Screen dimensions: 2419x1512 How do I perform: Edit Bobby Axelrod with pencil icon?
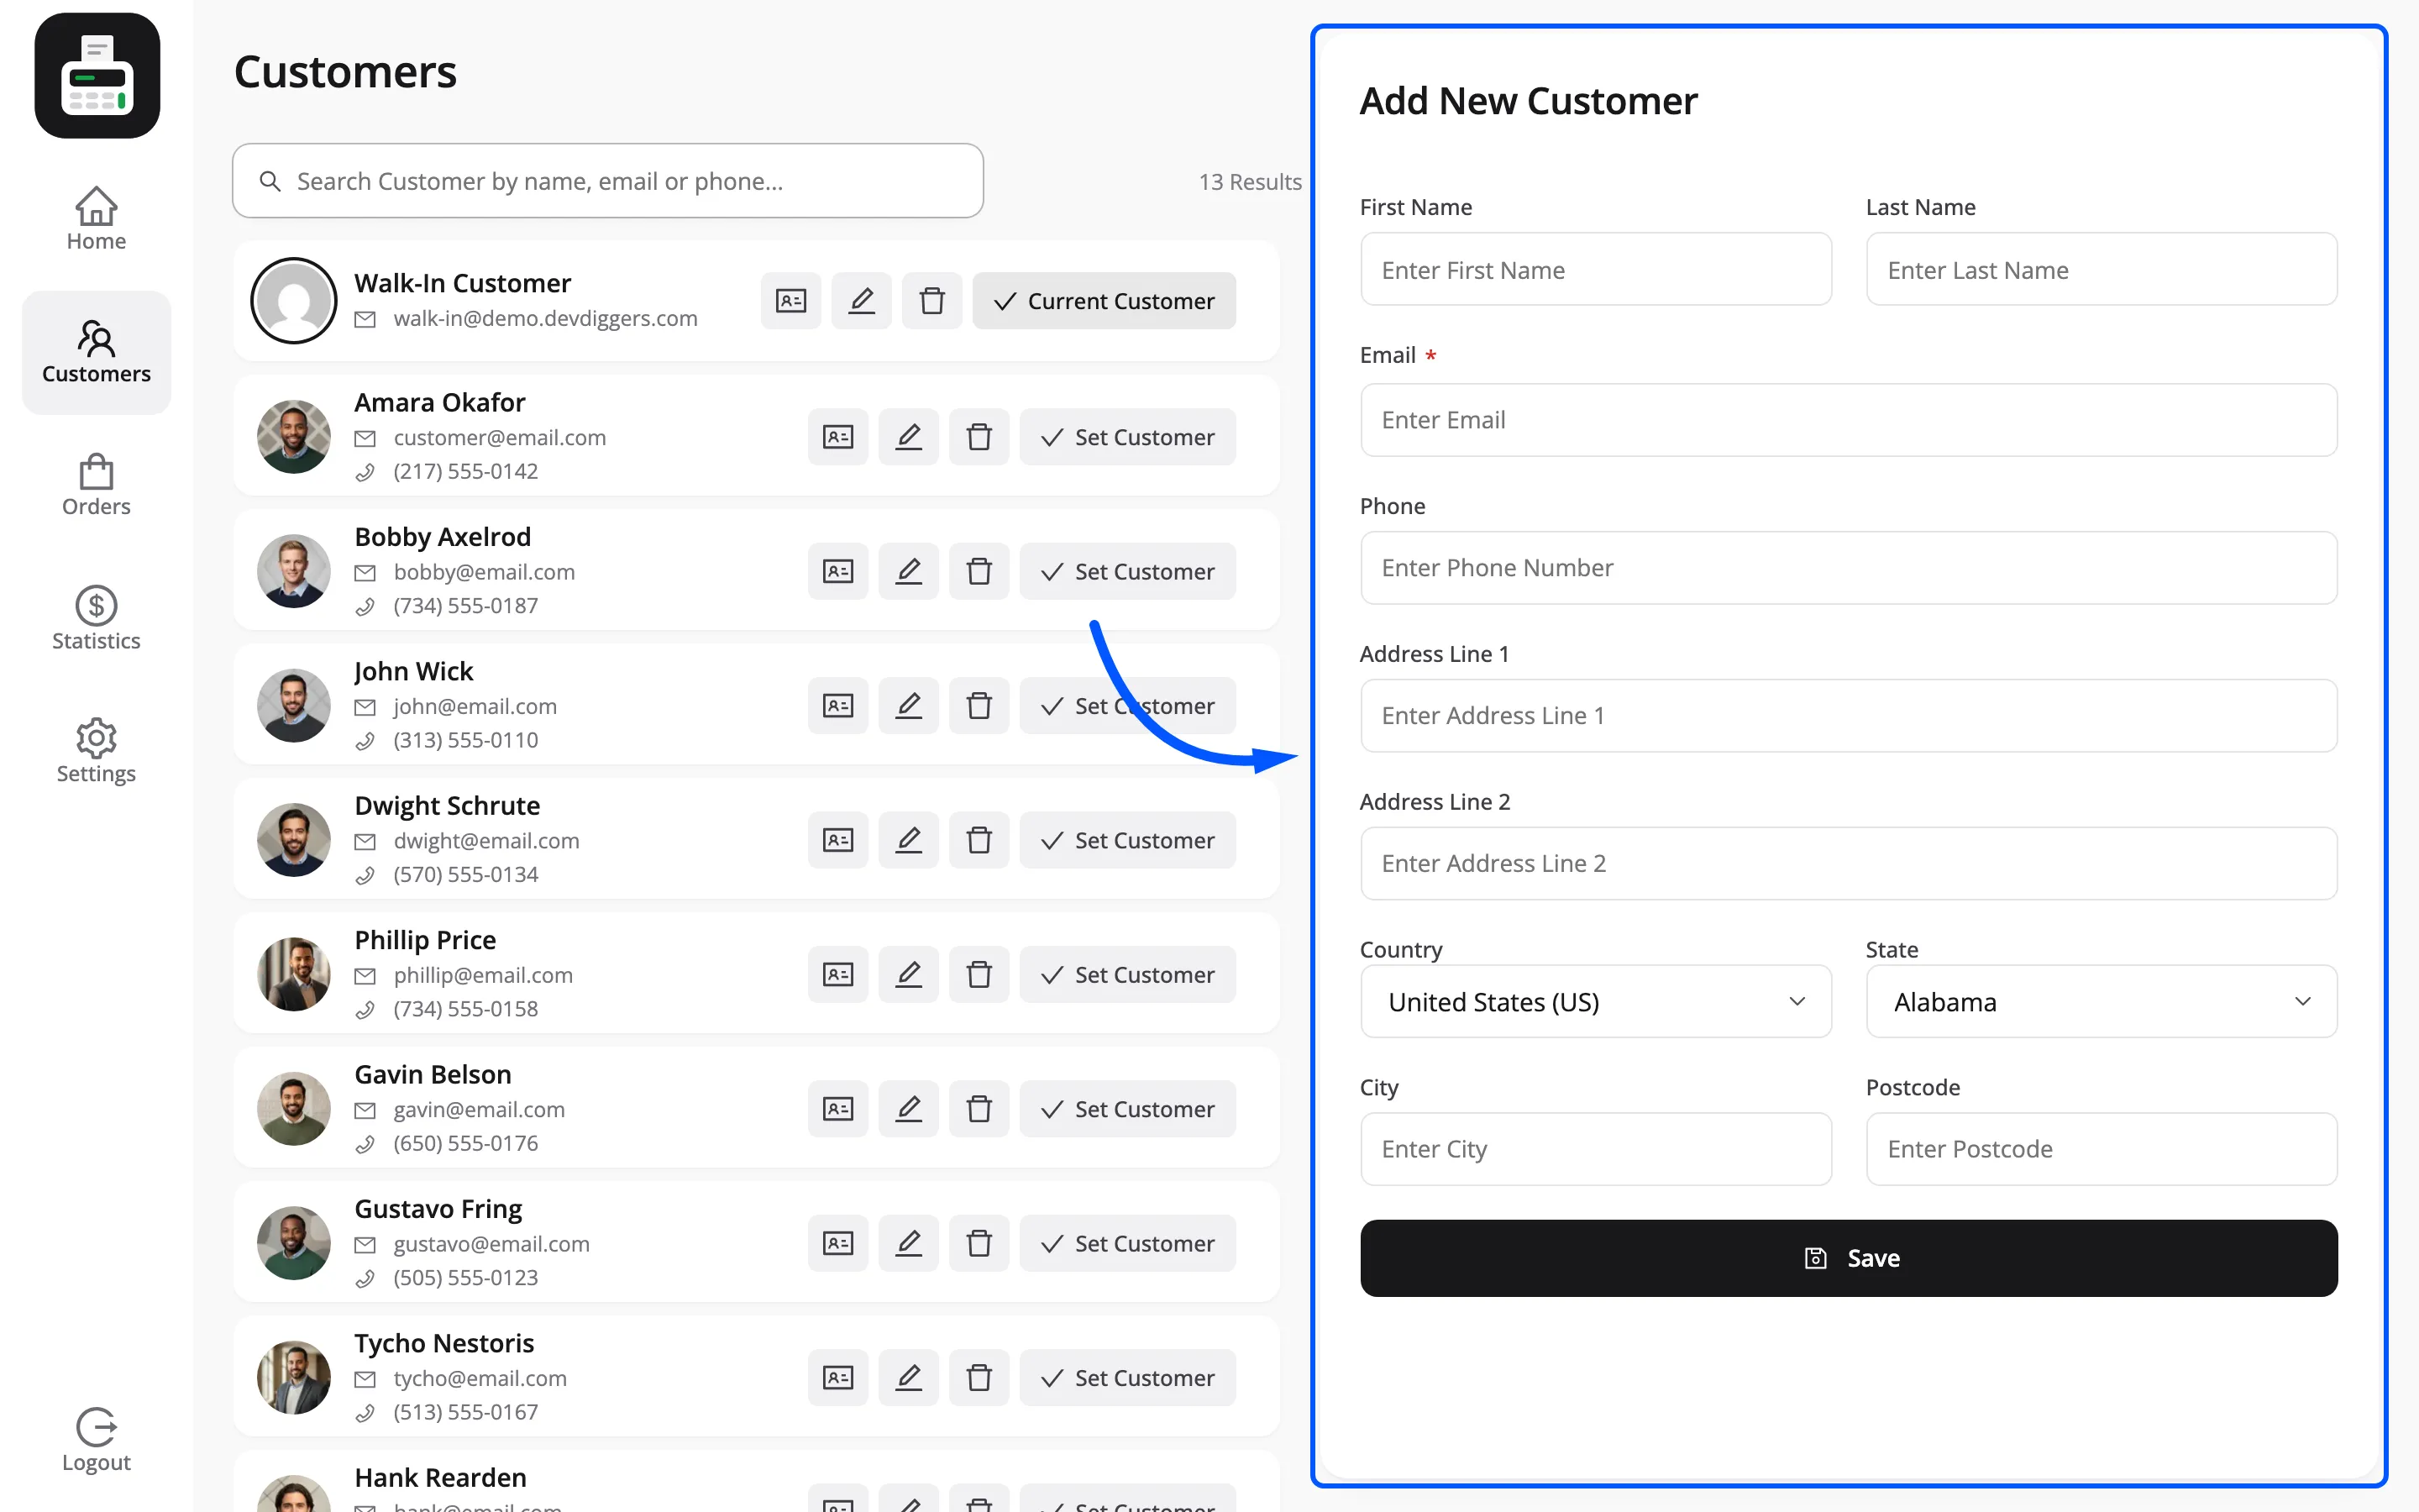pos(909,571)
